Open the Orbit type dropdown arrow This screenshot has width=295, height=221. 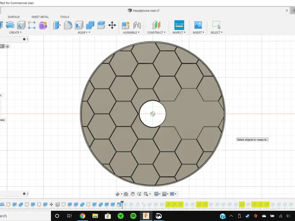coord(122,194)
